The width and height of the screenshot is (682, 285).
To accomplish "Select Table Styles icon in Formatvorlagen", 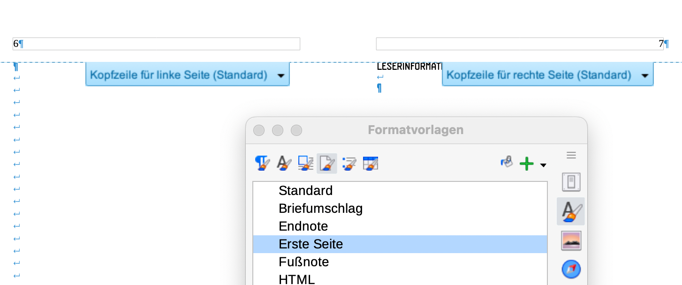I will point(370,163).
